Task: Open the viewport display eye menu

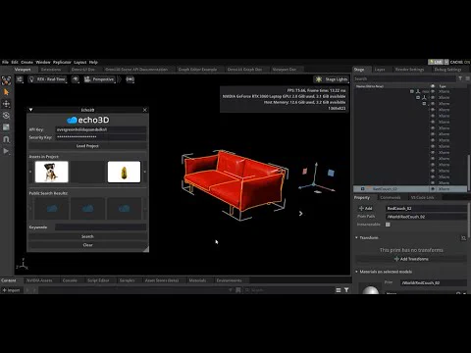Action: coord(76,79)
